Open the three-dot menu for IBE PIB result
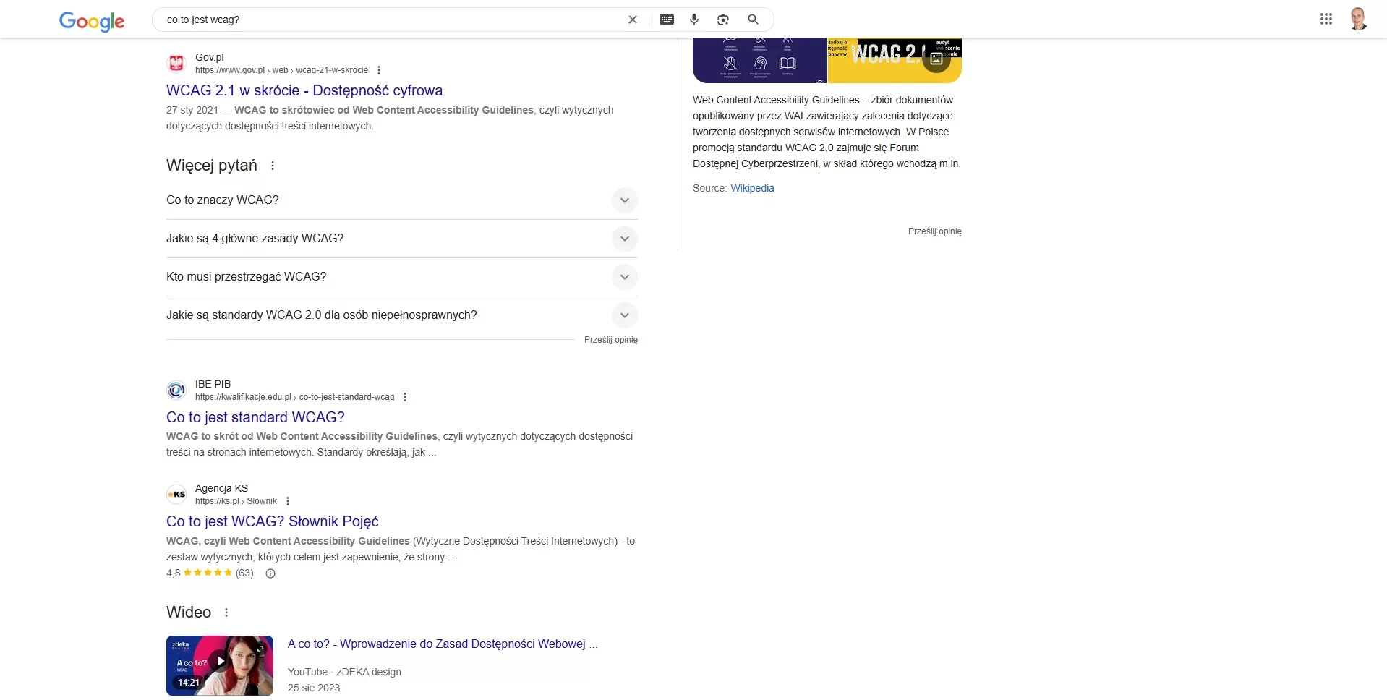The height and width of the screenshot is (700, 1387). click(405, 397)
